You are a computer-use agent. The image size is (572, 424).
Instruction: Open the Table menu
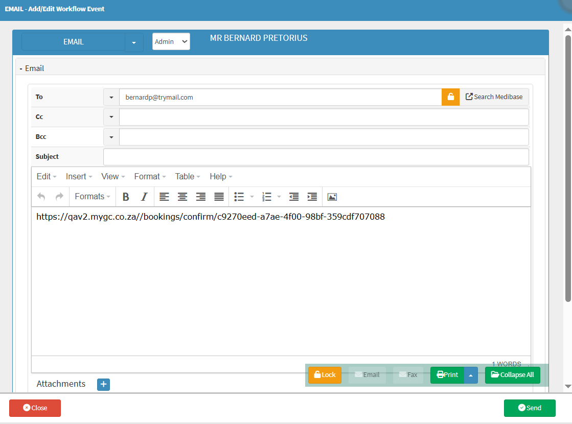point(187,176)
